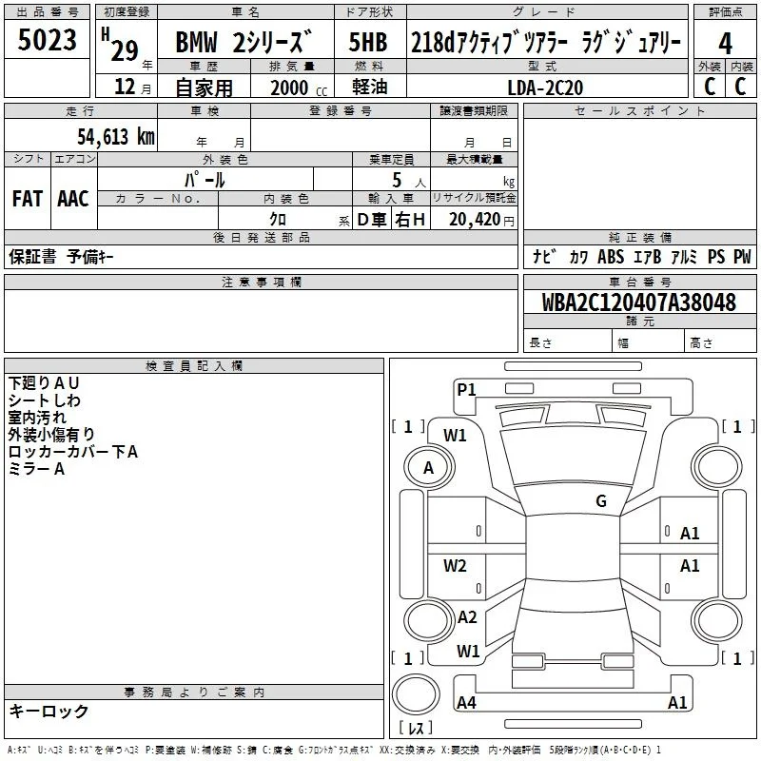
Task: Click exterior color パール
Action: click(205, 180)
